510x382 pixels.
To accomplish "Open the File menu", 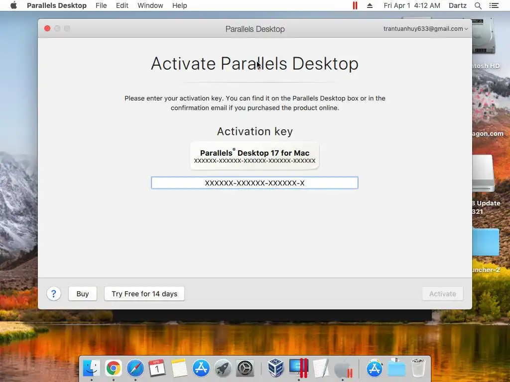I will pyautogui.click(x=101, y=5).
